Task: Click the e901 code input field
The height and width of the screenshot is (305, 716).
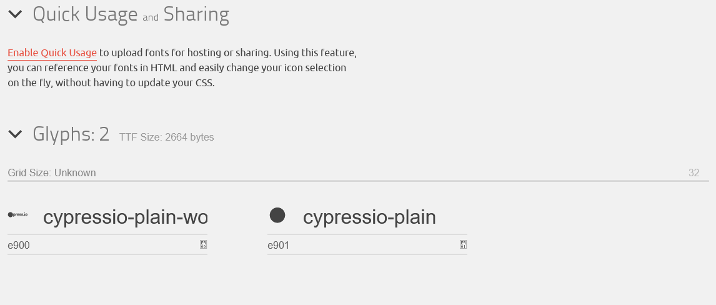Action: pyautogui.click(x=359, y=246)
